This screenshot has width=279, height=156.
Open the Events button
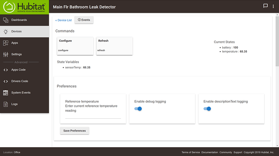click(84, 20)
